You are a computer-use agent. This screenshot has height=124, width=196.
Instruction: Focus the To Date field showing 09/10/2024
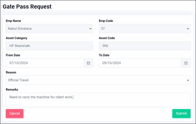(x=140, y=63)
